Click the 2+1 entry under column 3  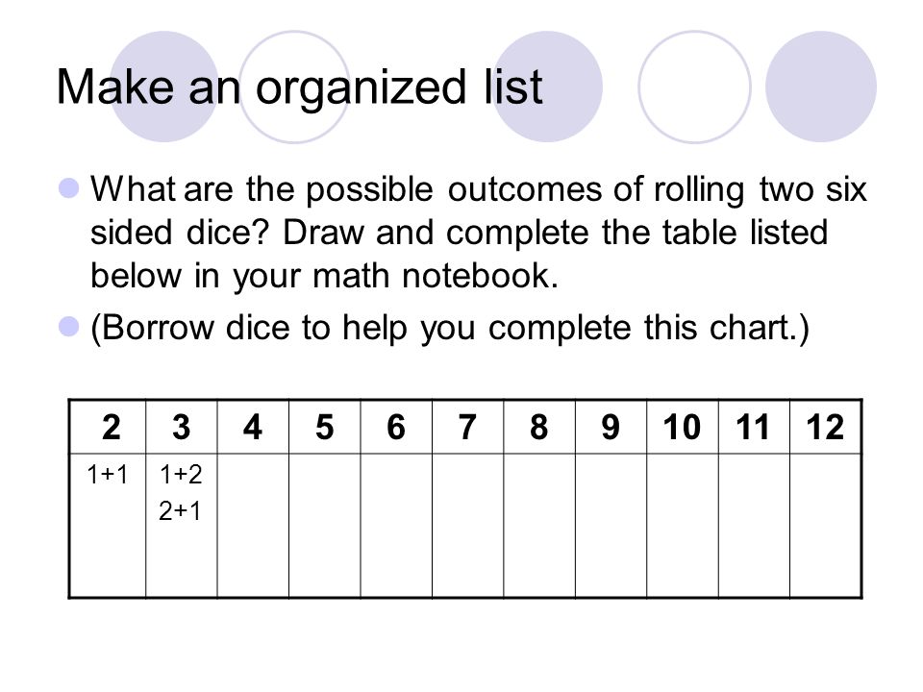click(x=180, y=510)
